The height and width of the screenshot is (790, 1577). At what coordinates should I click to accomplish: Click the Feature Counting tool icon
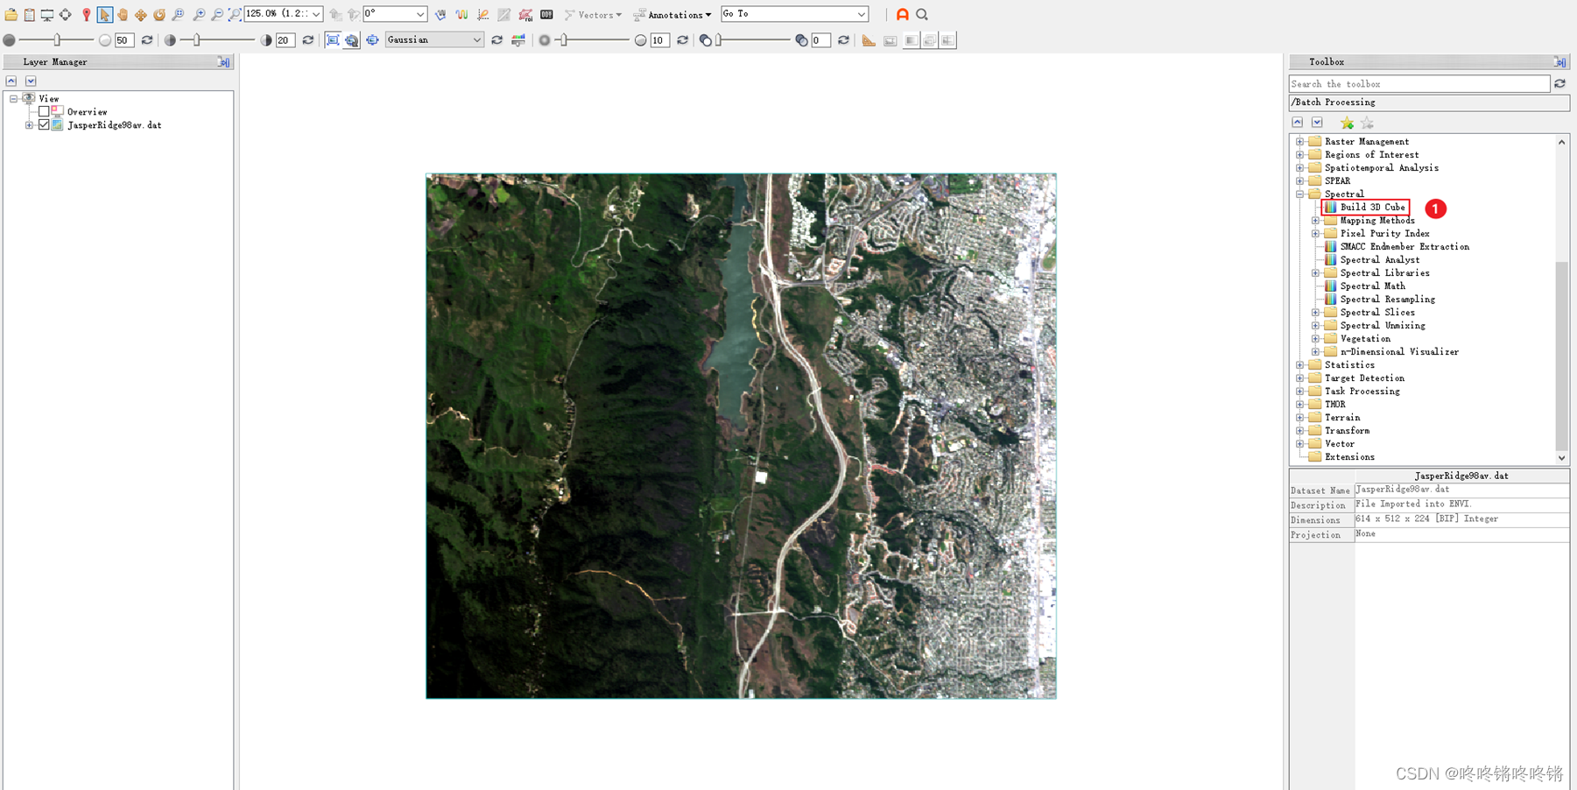click(x=546, y=15)
